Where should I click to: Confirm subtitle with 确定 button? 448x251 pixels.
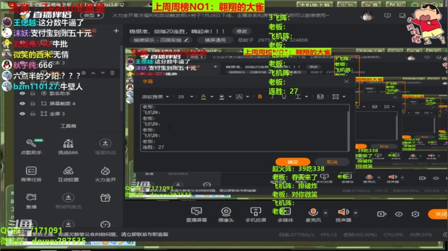point(292,162)
